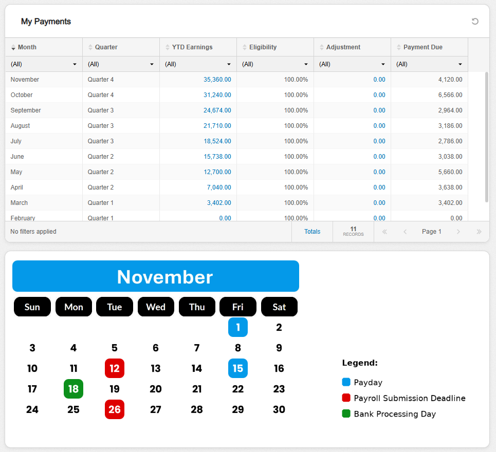
Task: Jump to first page arrow
Action: click(384, 232)
